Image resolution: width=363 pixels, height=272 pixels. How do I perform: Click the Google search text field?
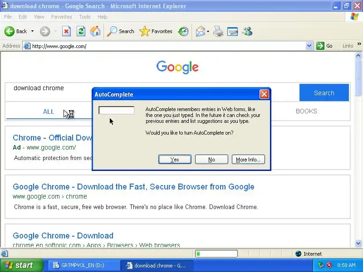click(x=152, y=92)
